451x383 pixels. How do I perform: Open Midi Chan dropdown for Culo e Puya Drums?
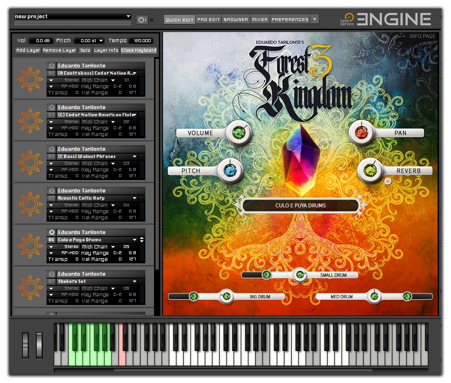(x=113, y=247)
